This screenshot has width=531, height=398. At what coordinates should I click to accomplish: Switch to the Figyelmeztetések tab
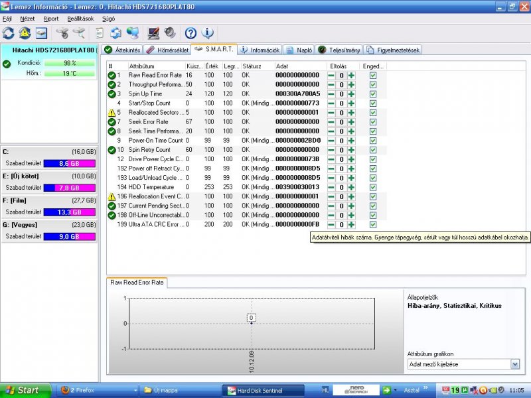point(393,50)
